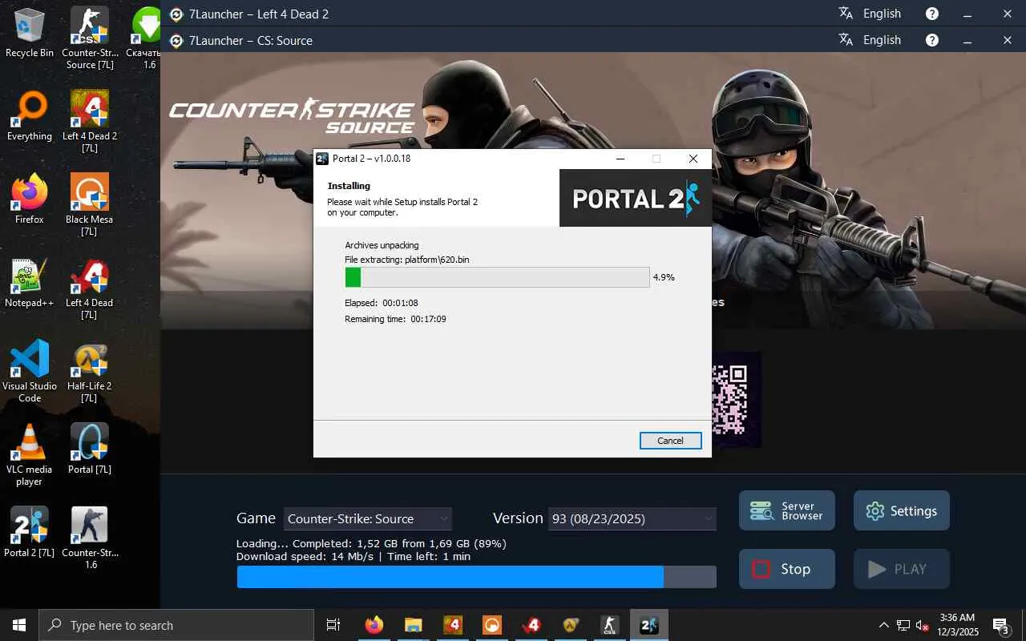
Task: Open the clock showing 3:36 AM
Action: [x=958, y=625]
